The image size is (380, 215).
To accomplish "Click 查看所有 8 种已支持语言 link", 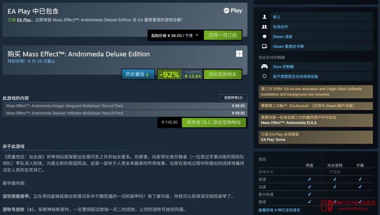I will point(279,210).
